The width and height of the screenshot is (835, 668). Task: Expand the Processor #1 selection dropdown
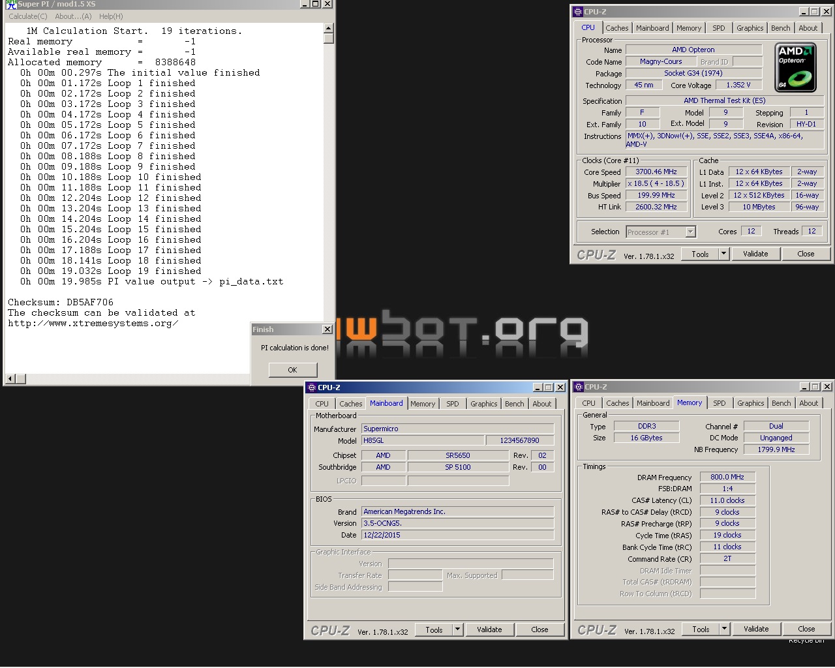pyautogui.click(x=690, y=232)
